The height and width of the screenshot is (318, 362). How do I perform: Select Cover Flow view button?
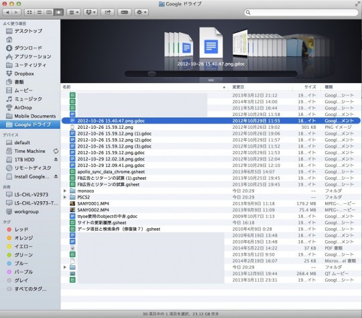(x=58, y=12)
